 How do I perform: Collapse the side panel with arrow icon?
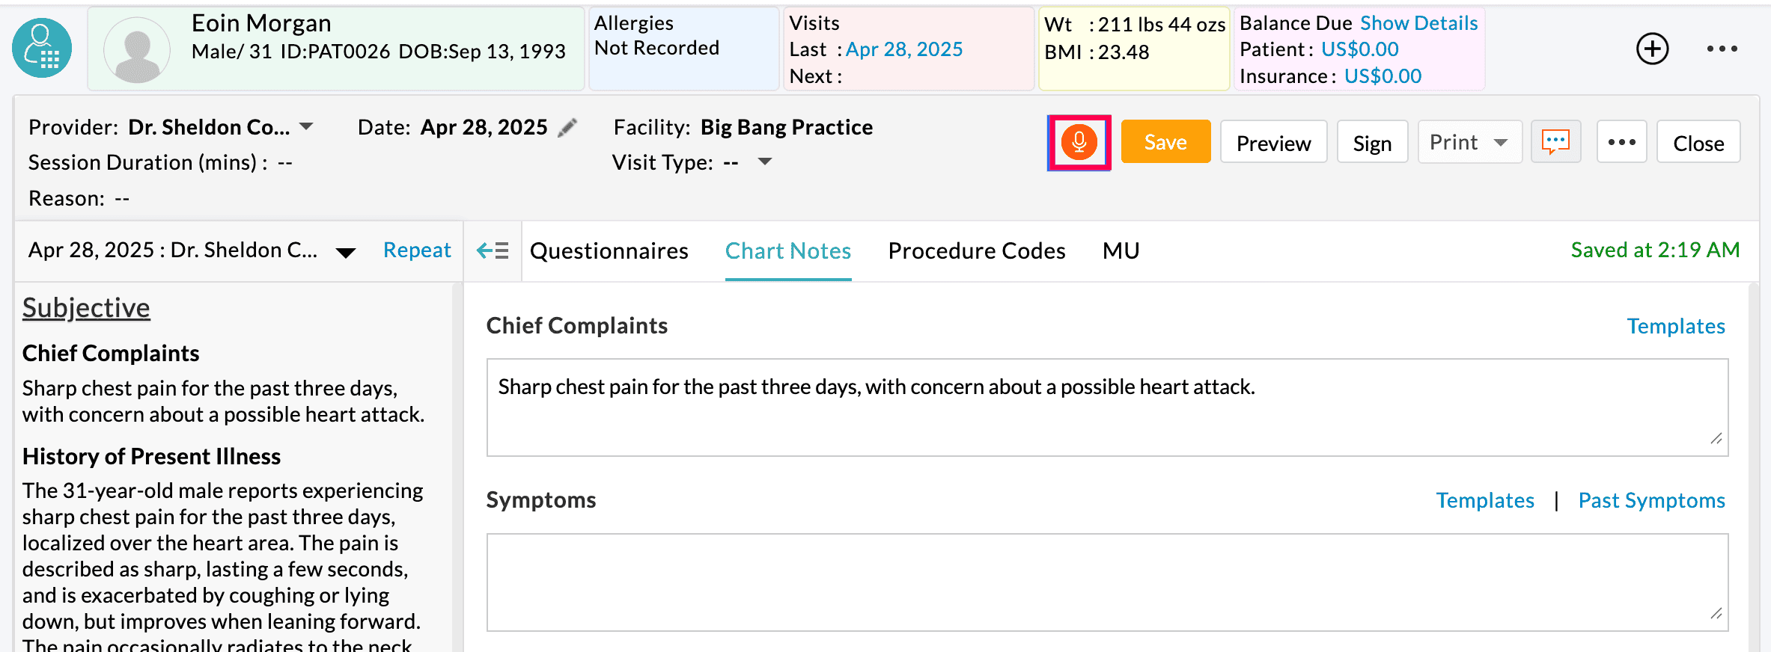coord(493,250)
